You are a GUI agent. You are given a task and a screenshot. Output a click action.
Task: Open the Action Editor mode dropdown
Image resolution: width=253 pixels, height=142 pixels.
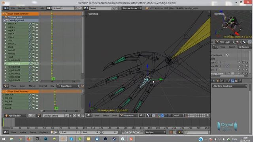tap(16, 116)
